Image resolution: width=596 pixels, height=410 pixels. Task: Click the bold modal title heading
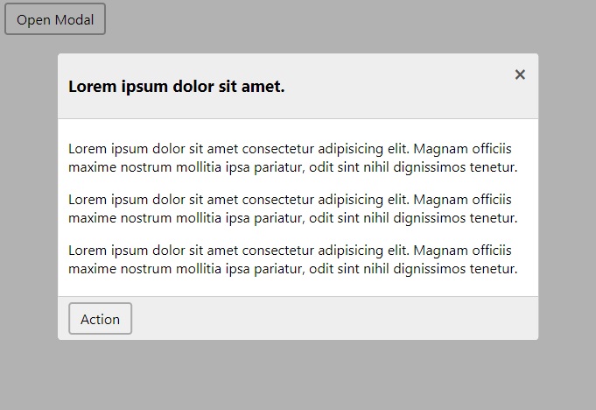[176, 87]
